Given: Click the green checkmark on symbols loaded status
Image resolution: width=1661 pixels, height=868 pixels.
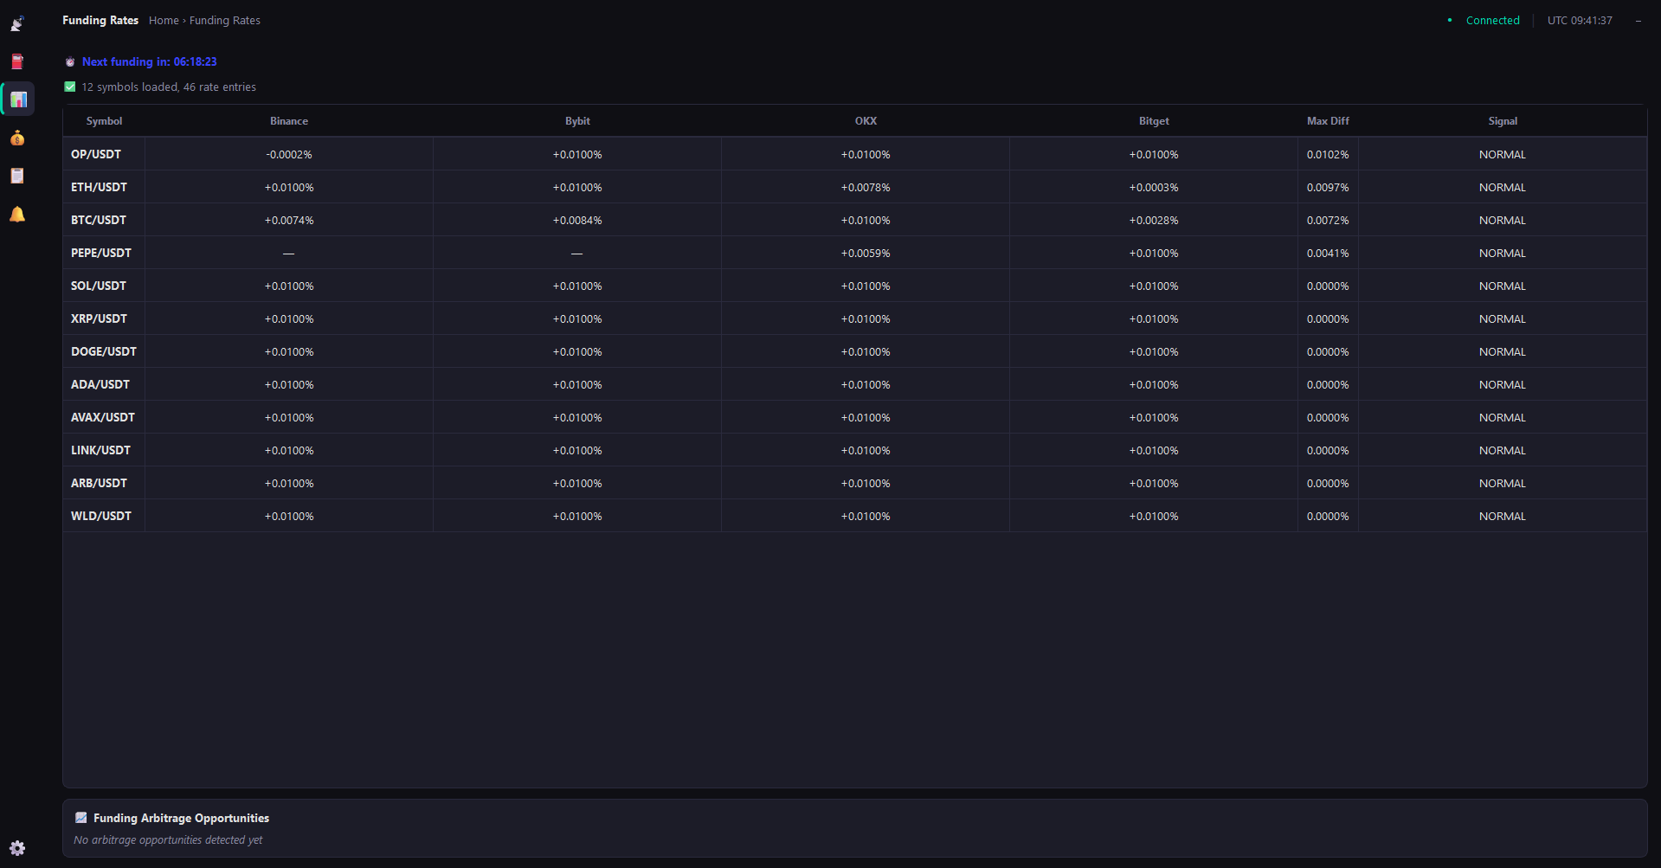Looking at the screenshot, I should [69, 87].
